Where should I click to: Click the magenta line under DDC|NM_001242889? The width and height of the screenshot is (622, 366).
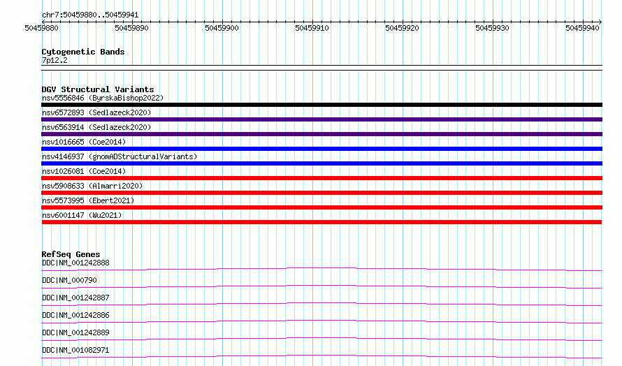[321, 339]
